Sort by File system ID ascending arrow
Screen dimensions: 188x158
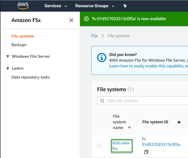coord(179,122)
